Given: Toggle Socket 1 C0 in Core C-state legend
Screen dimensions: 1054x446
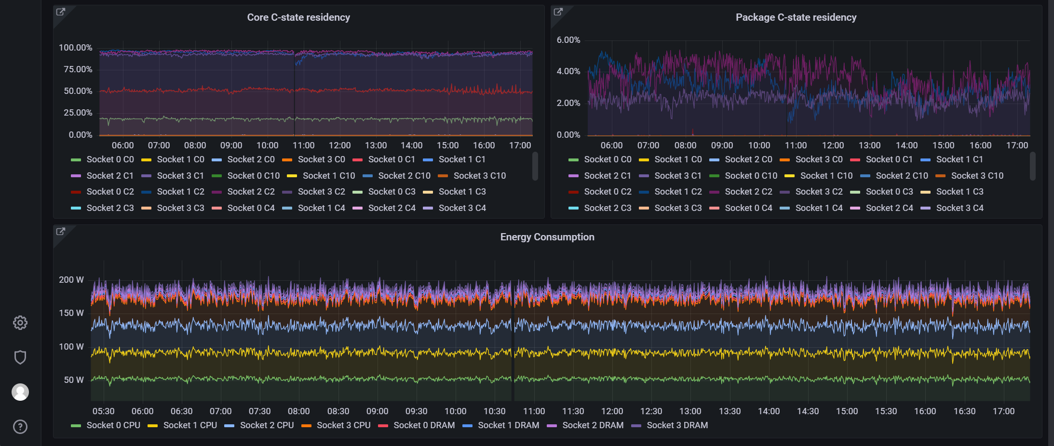Looking at the screenshot, I should click(x=180, y=159).
